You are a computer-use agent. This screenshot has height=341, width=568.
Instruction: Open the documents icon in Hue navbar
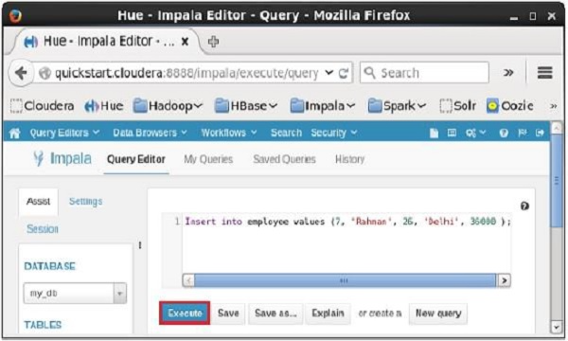coord(434,133)
